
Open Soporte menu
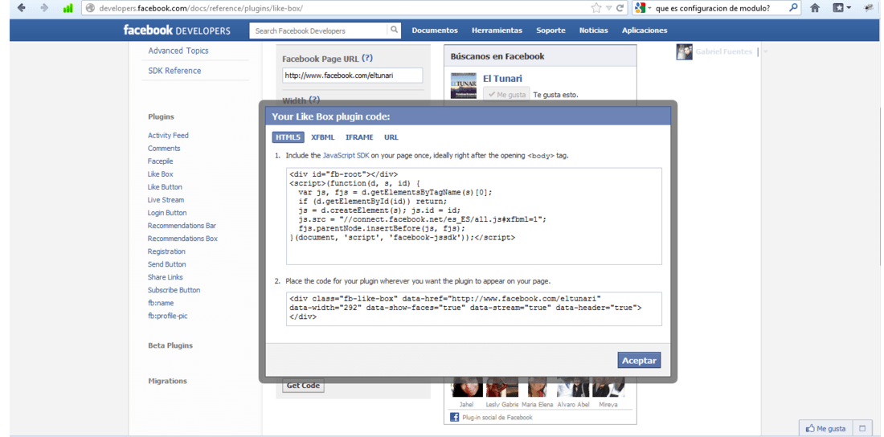tap(550, 31)
